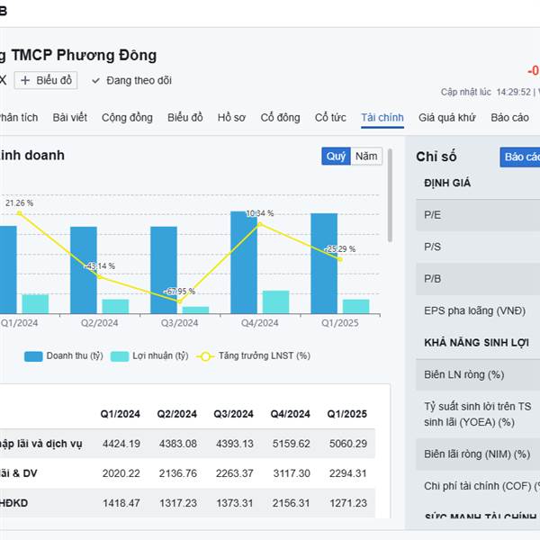Image resolution: width=540 pixels, height=540 pixels.
Task: Toggle the Đang theo dõi follow status
Action: tap(131, 81)
